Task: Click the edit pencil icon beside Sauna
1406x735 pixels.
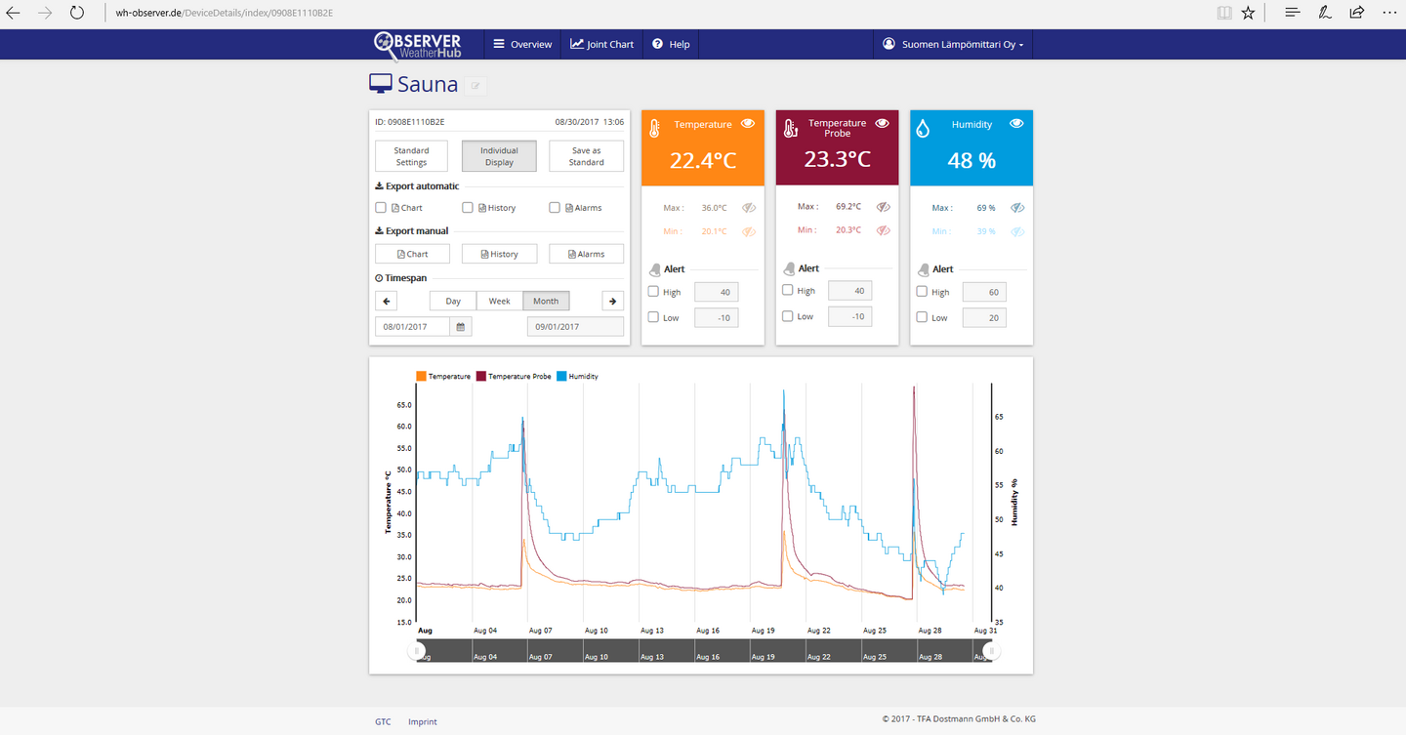Action: click(476, 86)
